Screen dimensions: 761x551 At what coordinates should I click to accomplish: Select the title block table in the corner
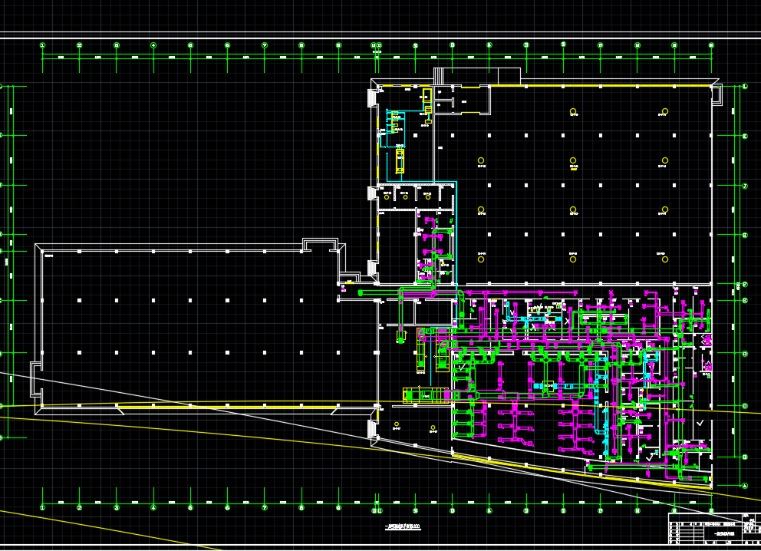pos(714,529)
